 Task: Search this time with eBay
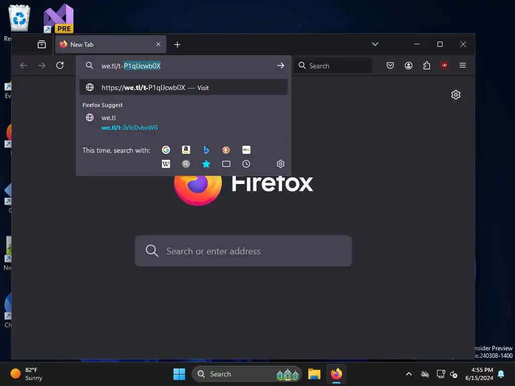point(246,150)
